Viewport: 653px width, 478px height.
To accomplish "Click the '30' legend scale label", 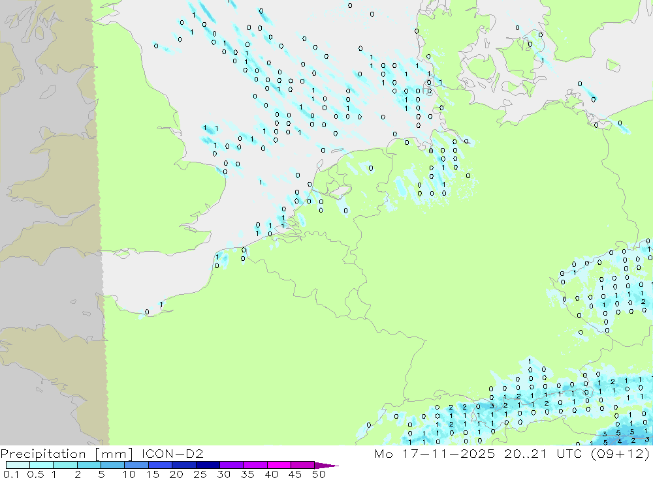I will pos(224,474).
